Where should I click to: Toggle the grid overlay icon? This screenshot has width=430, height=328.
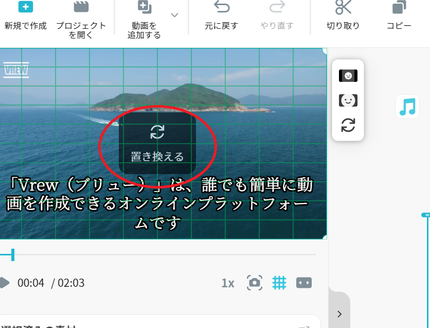click(x=279, y=283)
